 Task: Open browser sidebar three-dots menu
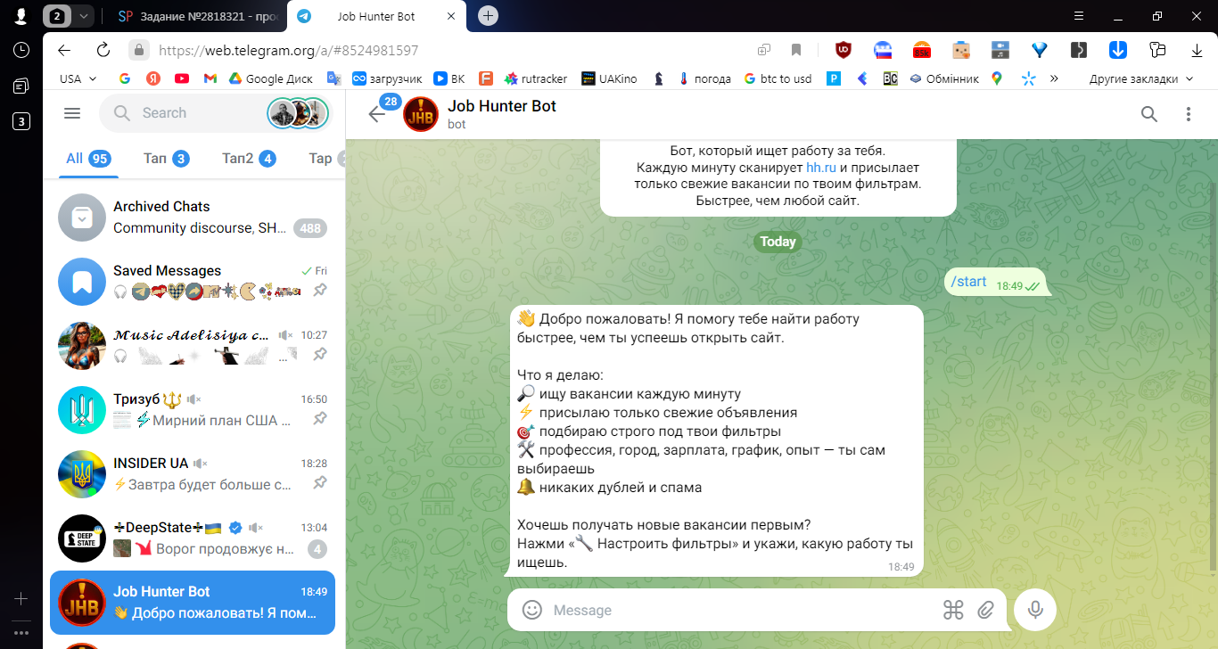(x=21, y=633)
